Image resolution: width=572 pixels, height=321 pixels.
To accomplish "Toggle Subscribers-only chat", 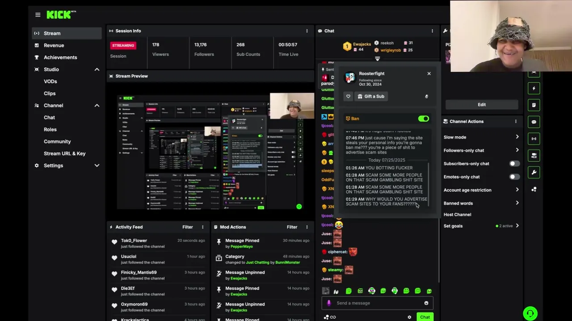I will point(514,164).
